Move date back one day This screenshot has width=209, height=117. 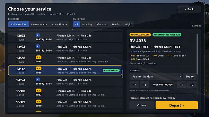point(144,85)
